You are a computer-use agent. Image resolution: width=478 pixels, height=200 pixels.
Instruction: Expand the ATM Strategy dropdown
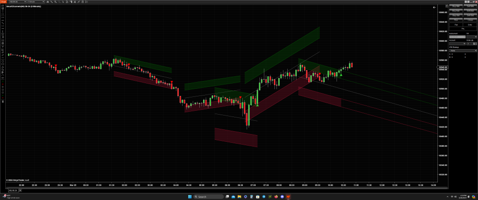pos(463,50)
